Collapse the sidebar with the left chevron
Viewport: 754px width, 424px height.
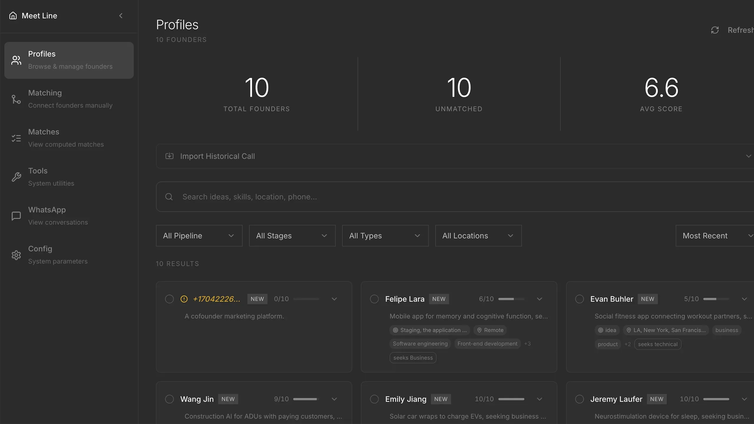(x=121, y=16)
